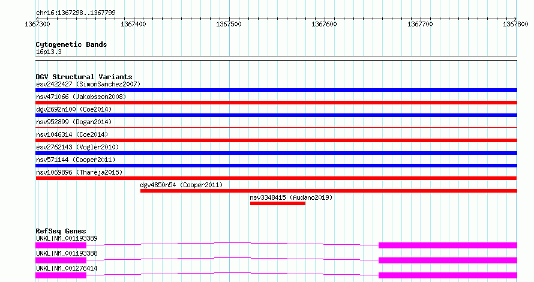Click the Cytogenetic Bands track title
The height and width of the screenshot is (282, 534).
pos(71,44)
